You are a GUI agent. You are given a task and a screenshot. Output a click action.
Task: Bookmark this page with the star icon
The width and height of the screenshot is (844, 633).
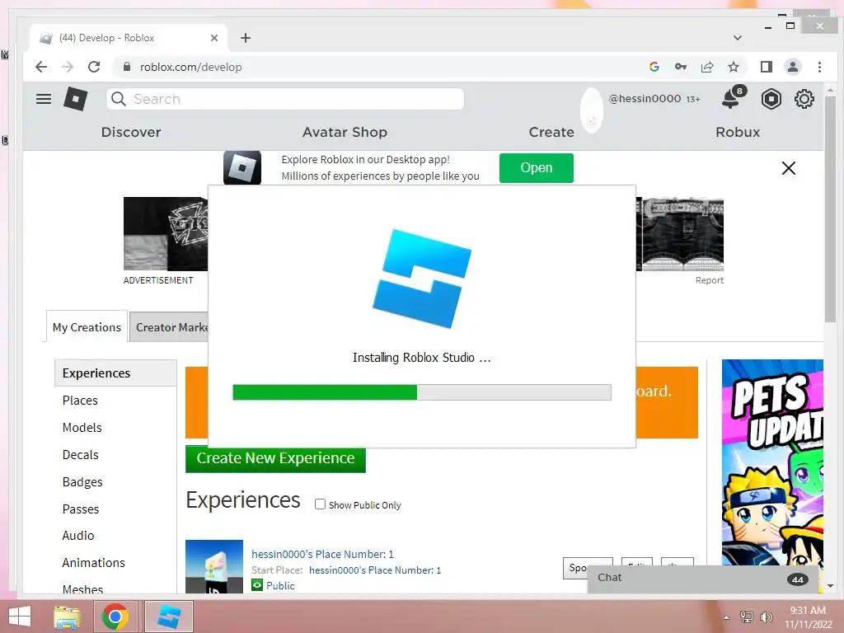[733, 67]
